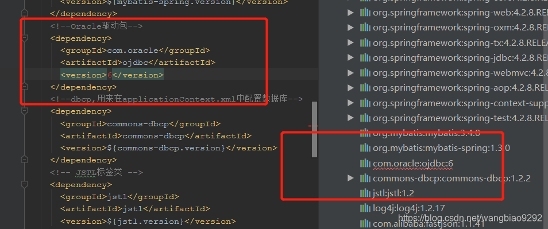This screenshot has width=548, height=229.
Task: Select org.springframework:spring-test row text
Action: point(460,118)
